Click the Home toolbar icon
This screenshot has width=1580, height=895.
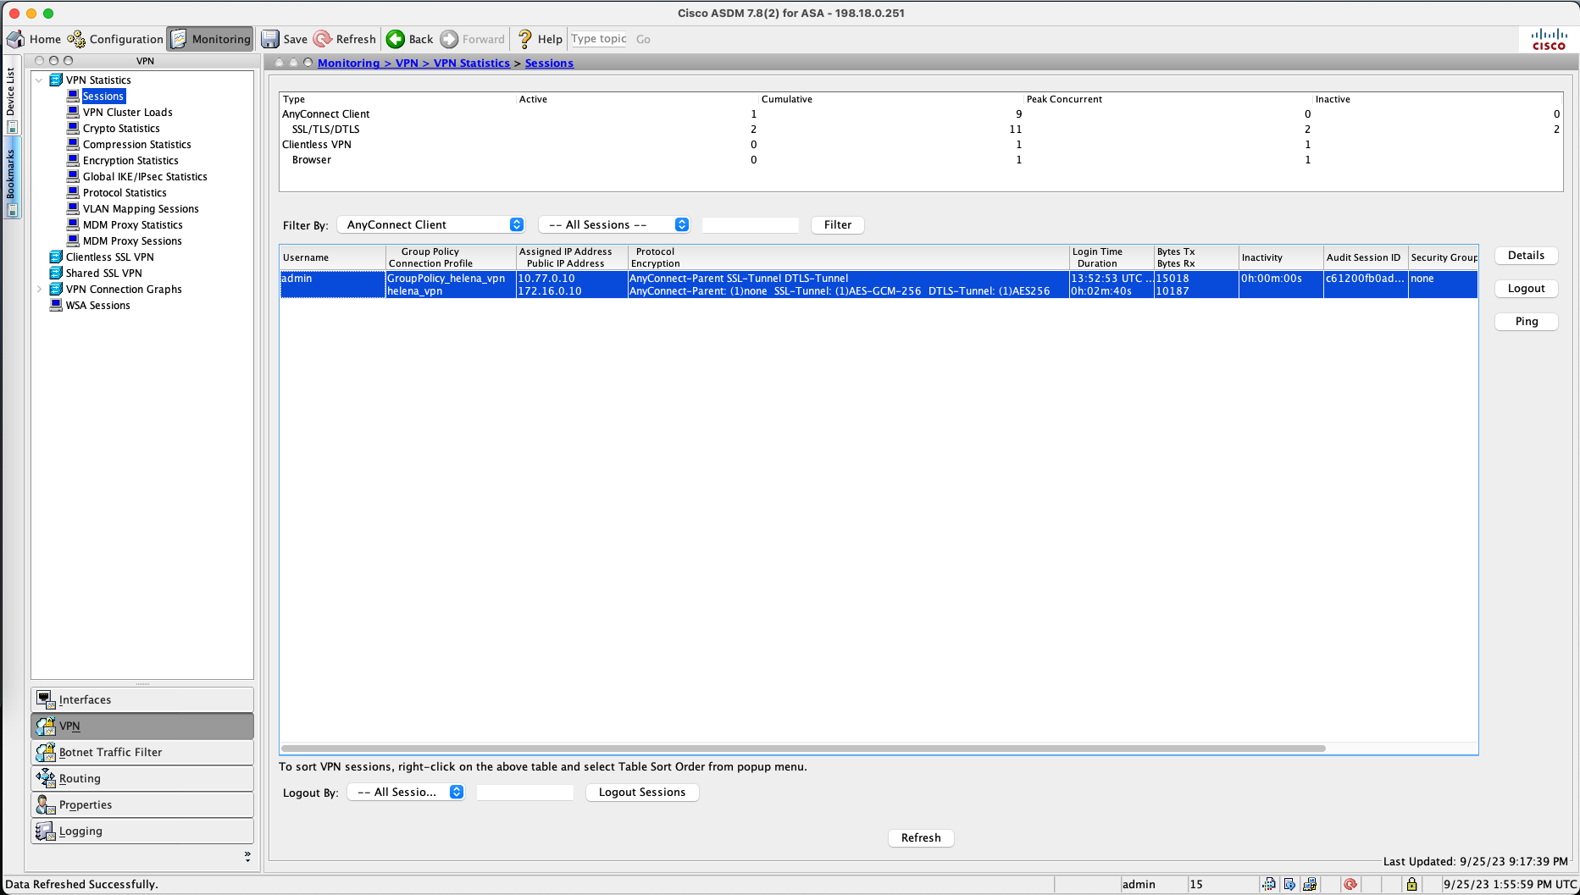tap(16, 39)
